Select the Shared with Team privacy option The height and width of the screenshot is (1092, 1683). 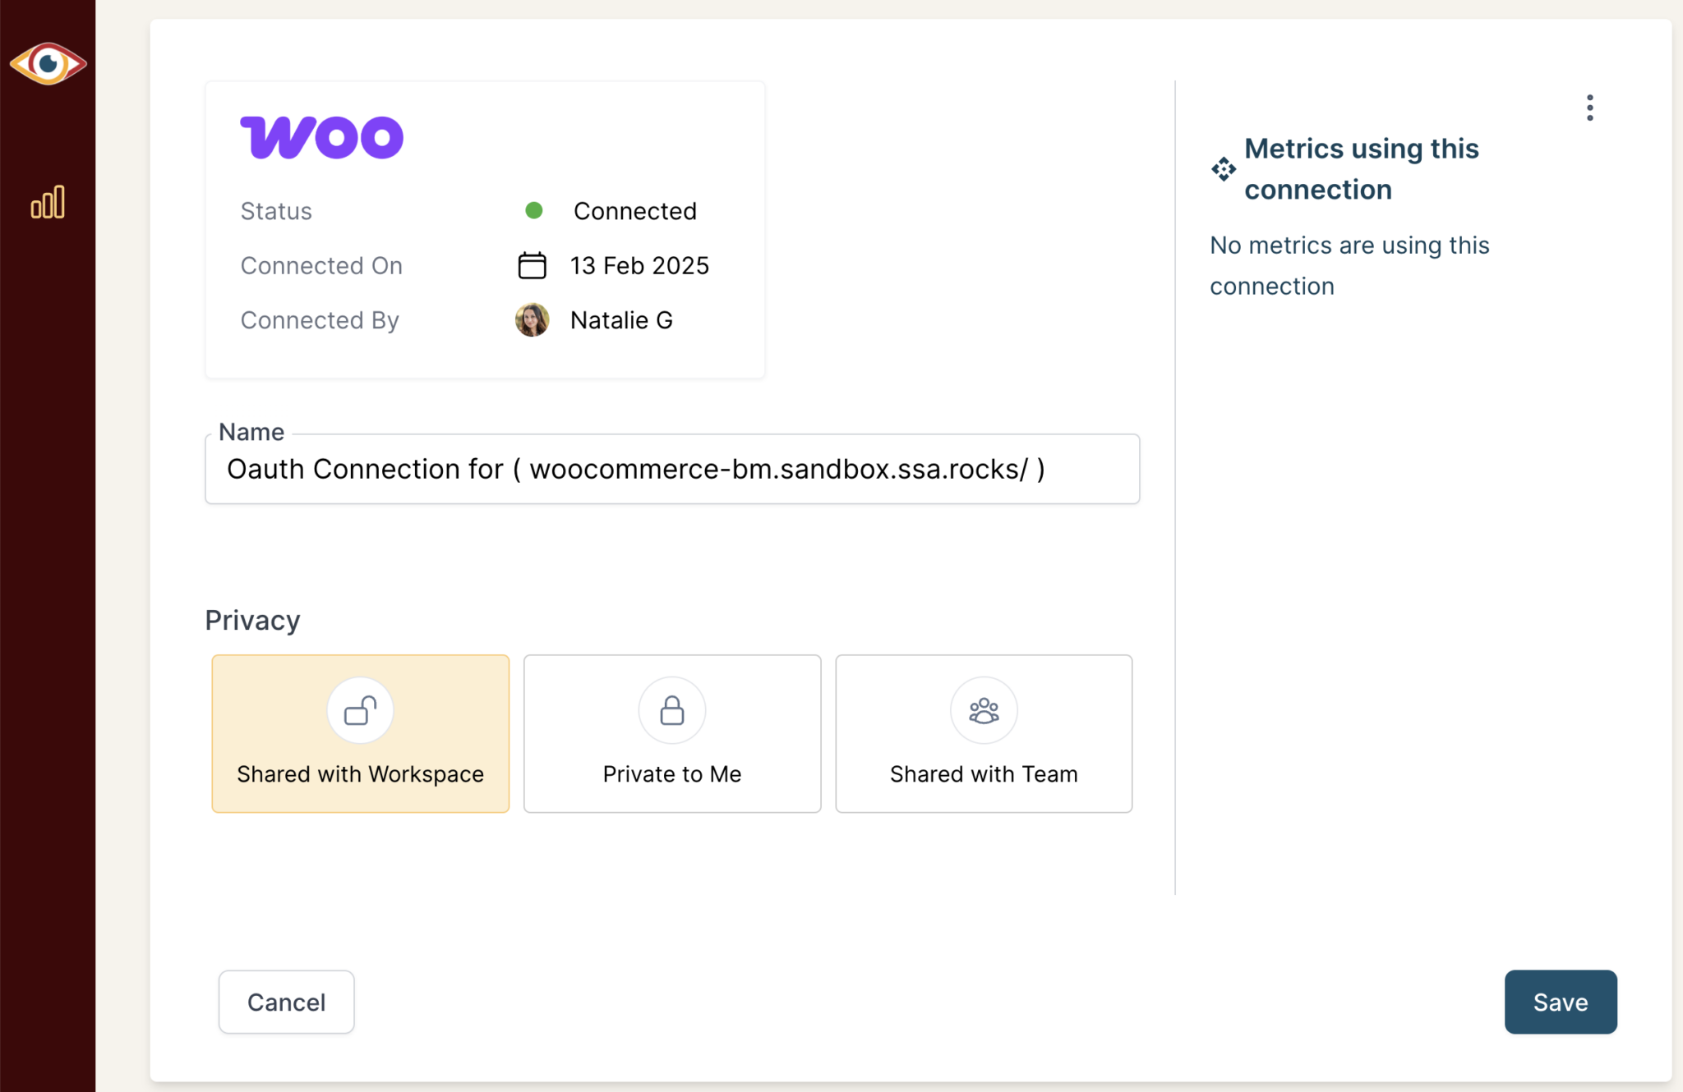[984, 733]
